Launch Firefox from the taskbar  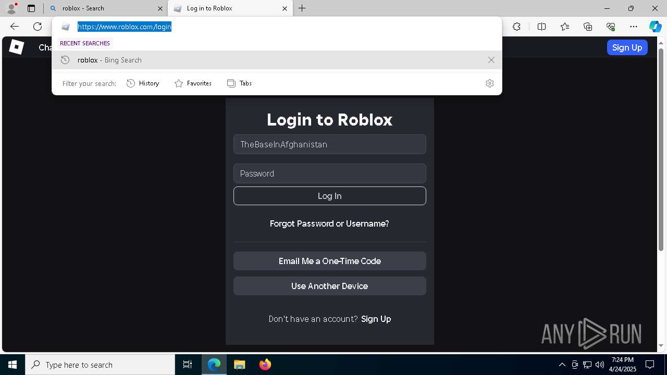pos(265,365)
